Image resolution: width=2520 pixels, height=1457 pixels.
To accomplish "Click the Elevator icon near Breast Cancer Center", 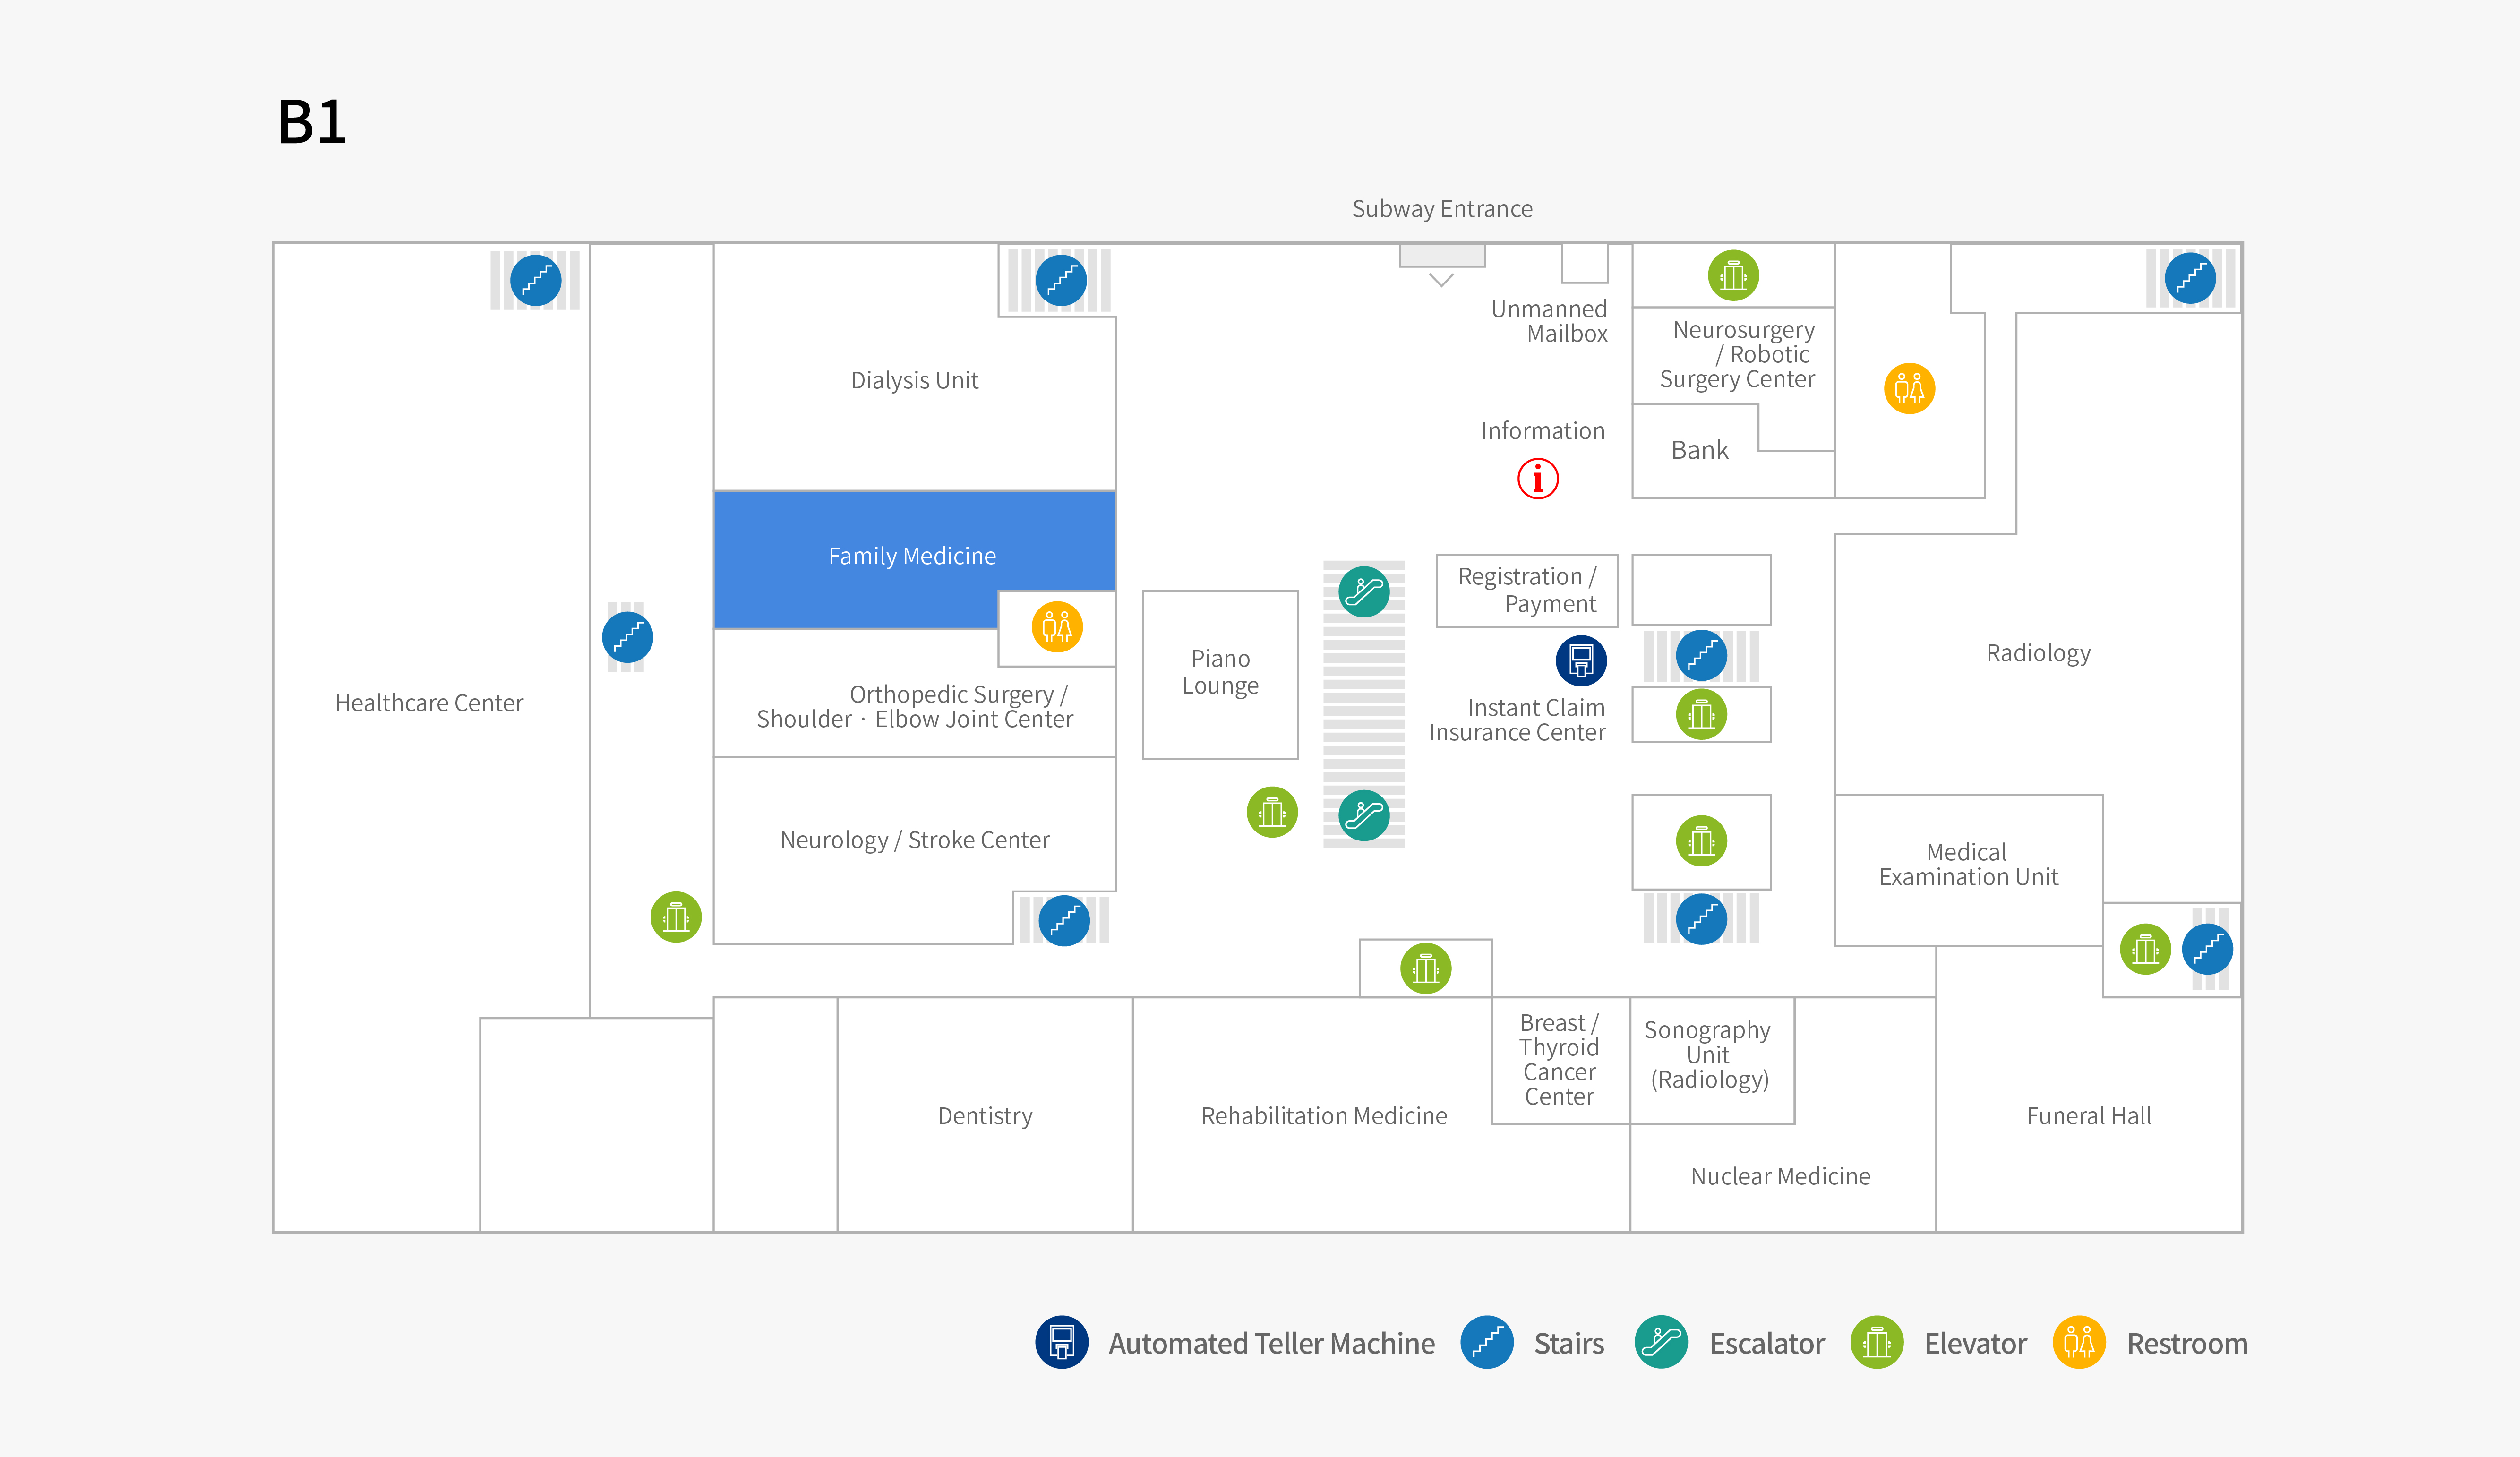I will (x=1426, y=968).
